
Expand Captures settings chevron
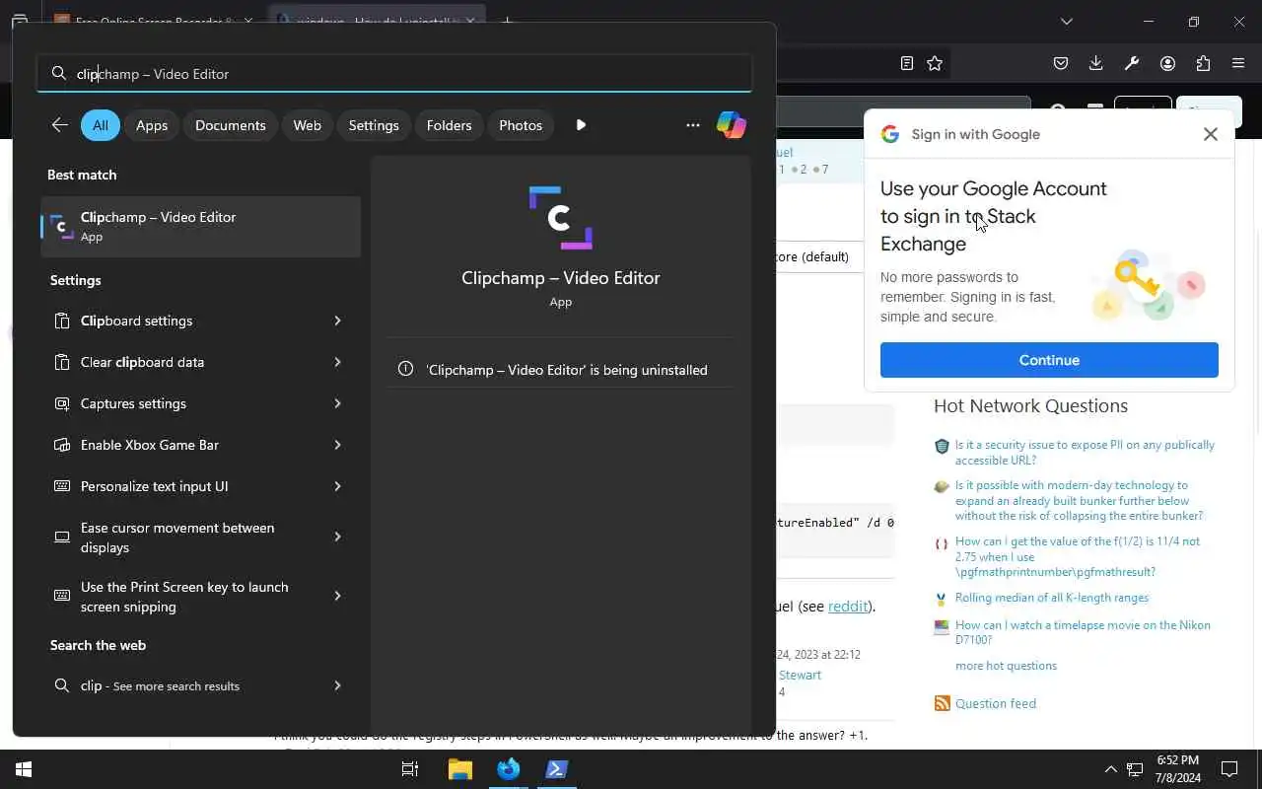[337, 403]
